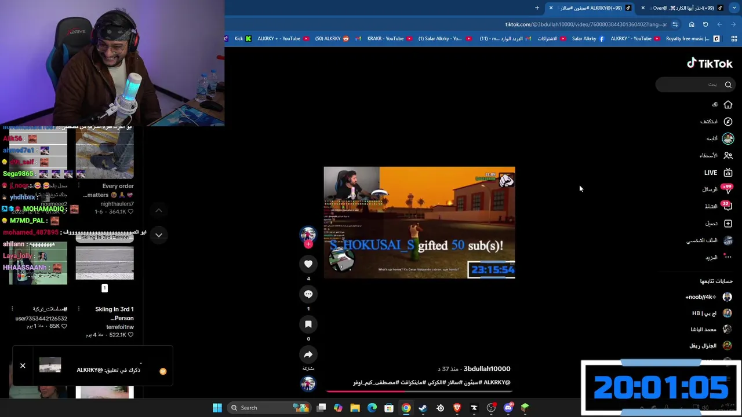Open site settings tune icon in address bar
The image size is (742, 417).
pyautogui.click(x=675, y=24)
